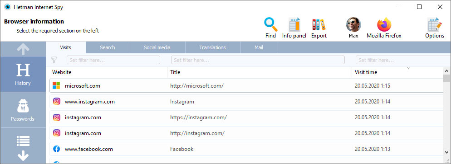Toggle the Visit time sort chevron
The height and width of the screenshot is (164, 451).
[408, 68]
